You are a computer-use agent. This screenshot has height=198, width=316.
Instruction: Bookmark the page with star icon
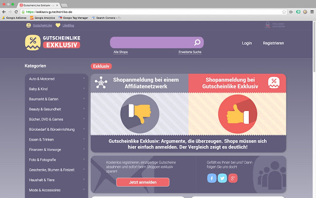click(284, 12)
